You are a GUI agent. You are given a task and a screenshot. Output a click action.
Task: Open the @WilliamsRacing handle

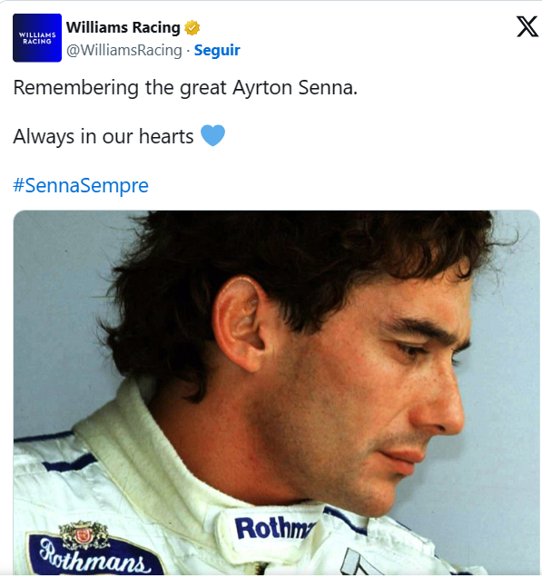(x=123, y=51)
